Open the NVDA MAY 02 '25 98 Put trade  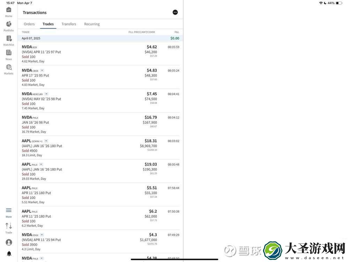pos(101,101)
